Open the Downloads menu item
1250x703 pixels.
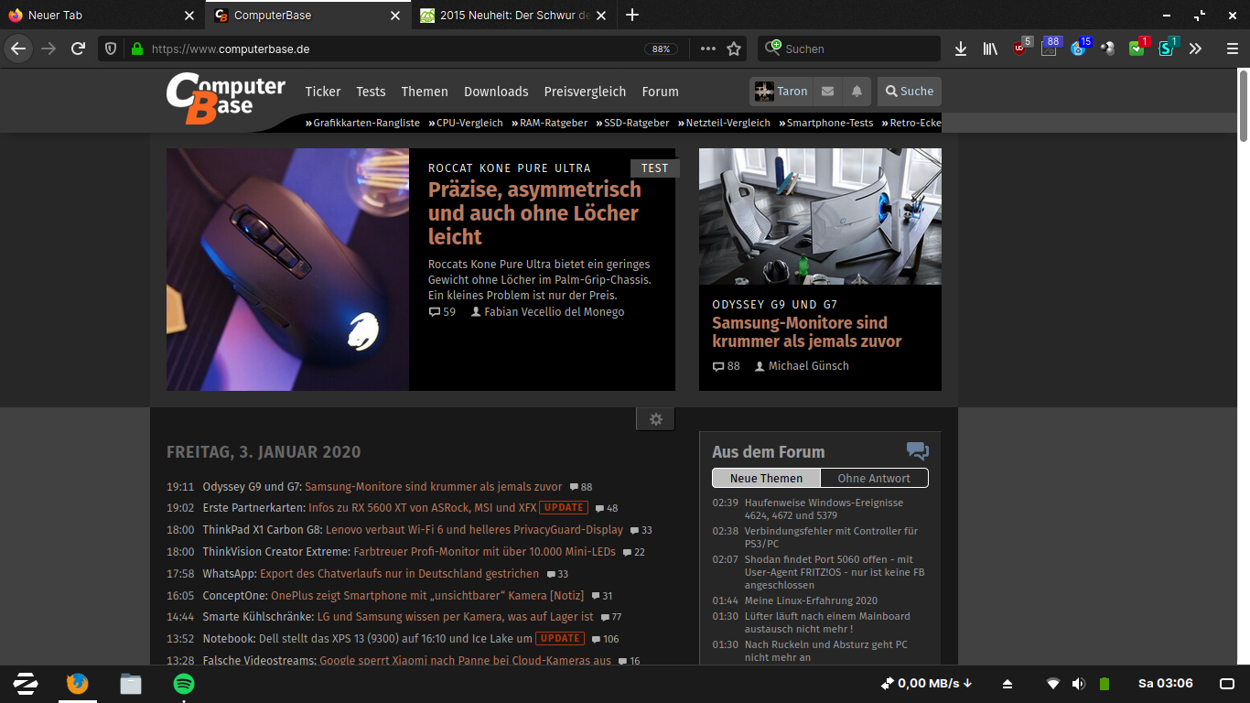coord(496,92)
